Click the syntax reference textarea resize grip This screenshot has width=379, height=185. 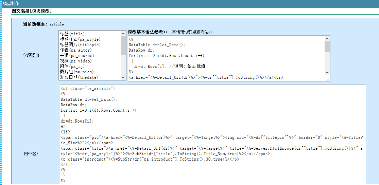[327, 79]
